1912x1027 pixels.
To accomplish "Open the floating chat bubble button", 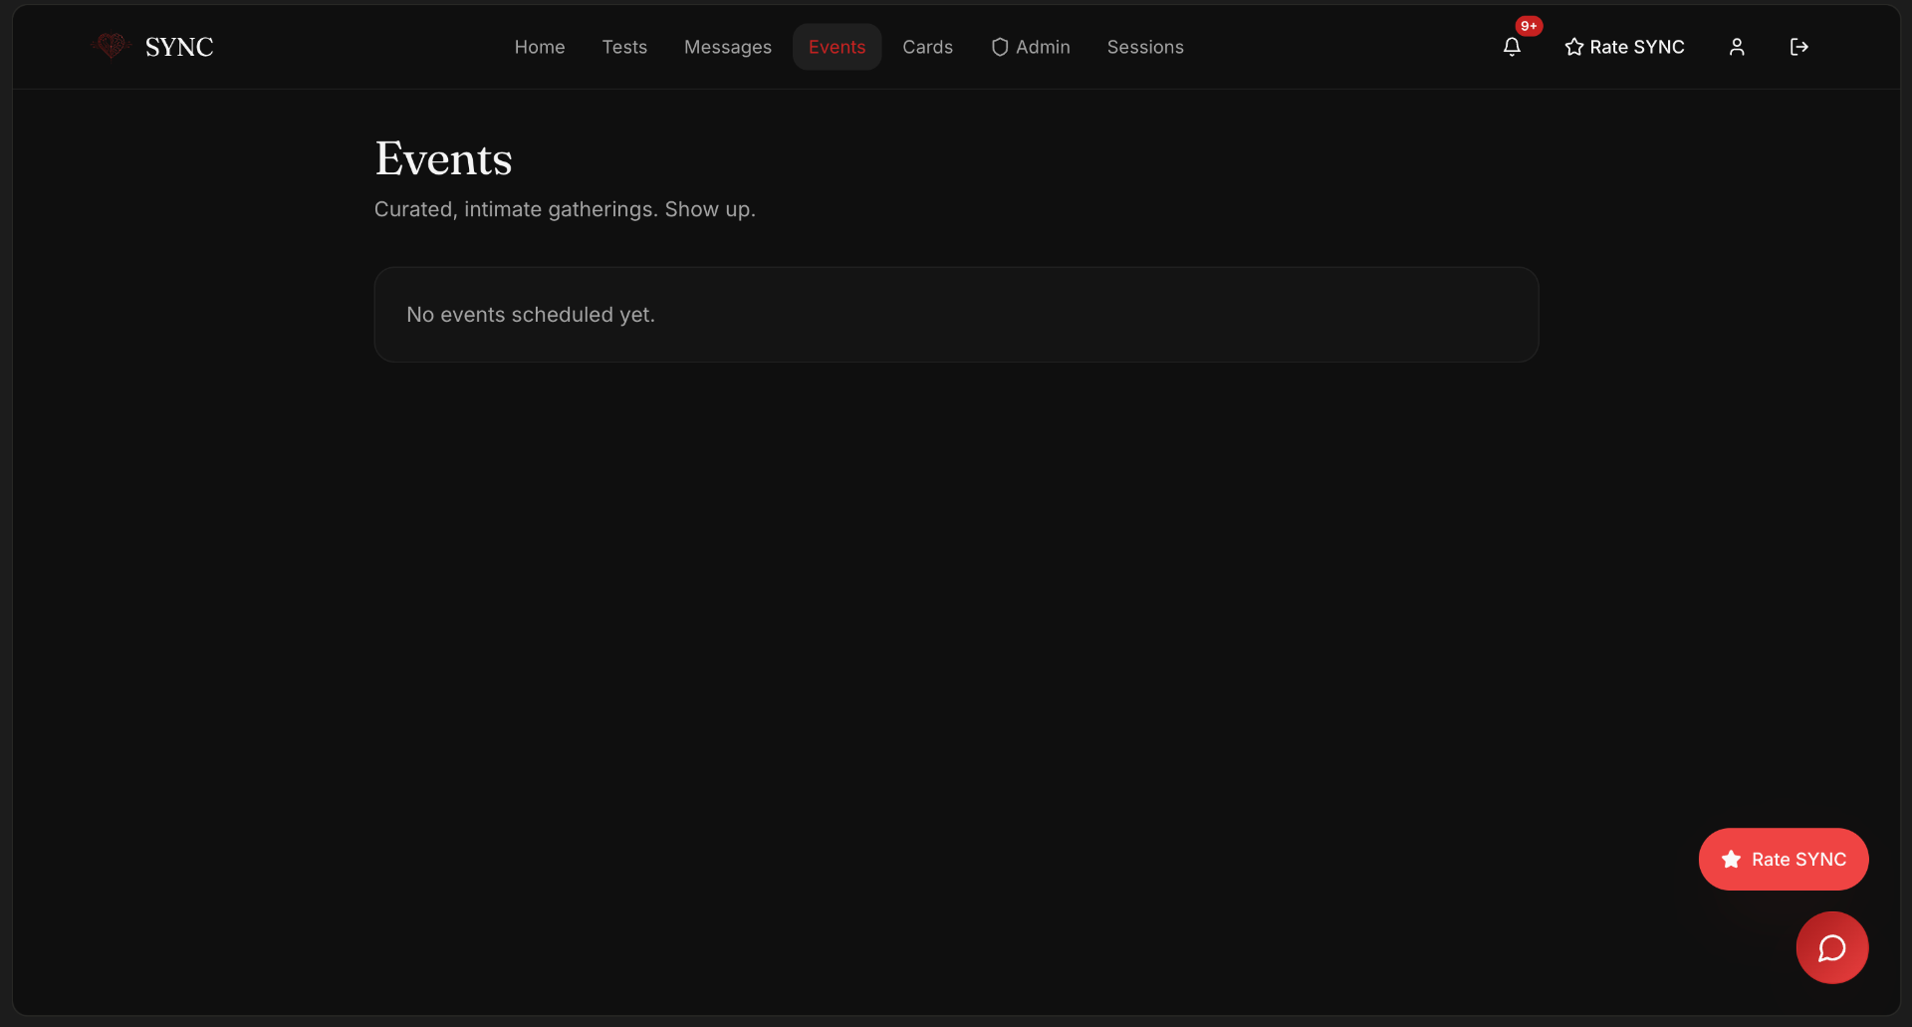I will [1832, 947].
